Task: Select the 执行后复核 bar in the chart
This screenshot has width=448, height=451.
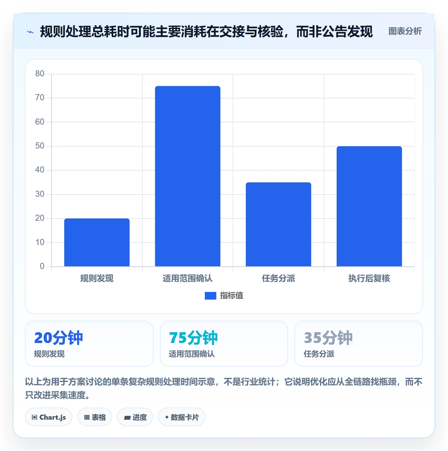Action: (369, 206)
